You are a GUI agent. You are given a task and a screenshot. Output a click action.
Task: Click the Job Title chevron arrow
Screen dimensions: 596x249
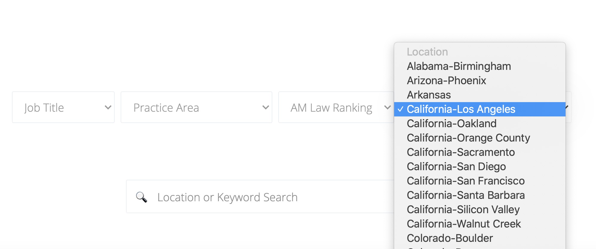pos(108,107)
